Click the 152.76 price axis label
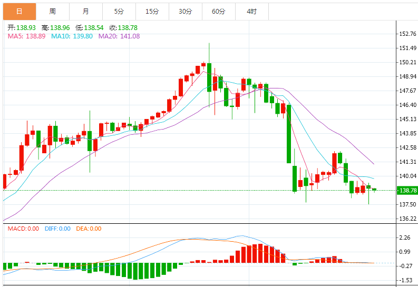 pos(407,34)
